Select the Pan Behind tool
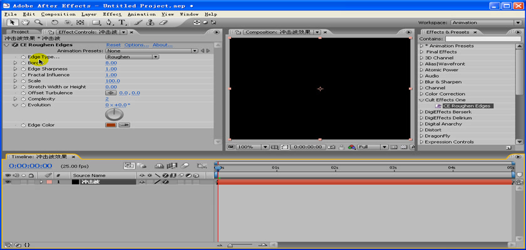The width and height of the screenshot is (526, 250). click(80, 22)
